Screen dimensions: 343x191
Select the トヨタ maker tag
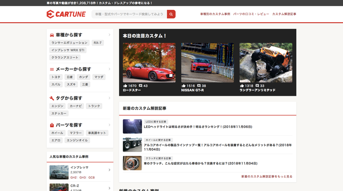coord(56,77)
